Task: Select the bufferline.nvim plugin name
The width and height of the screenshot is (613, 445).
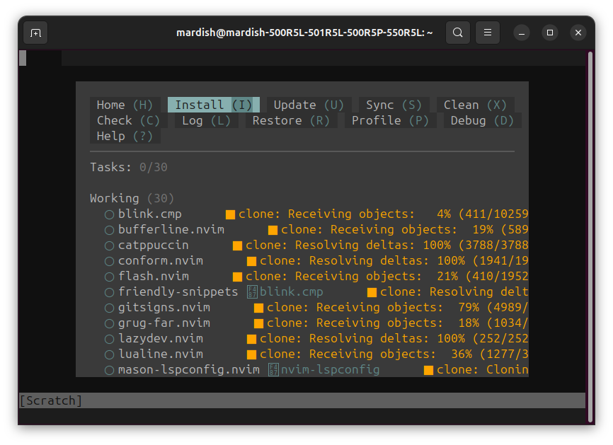Action: [x=171, y=230]
